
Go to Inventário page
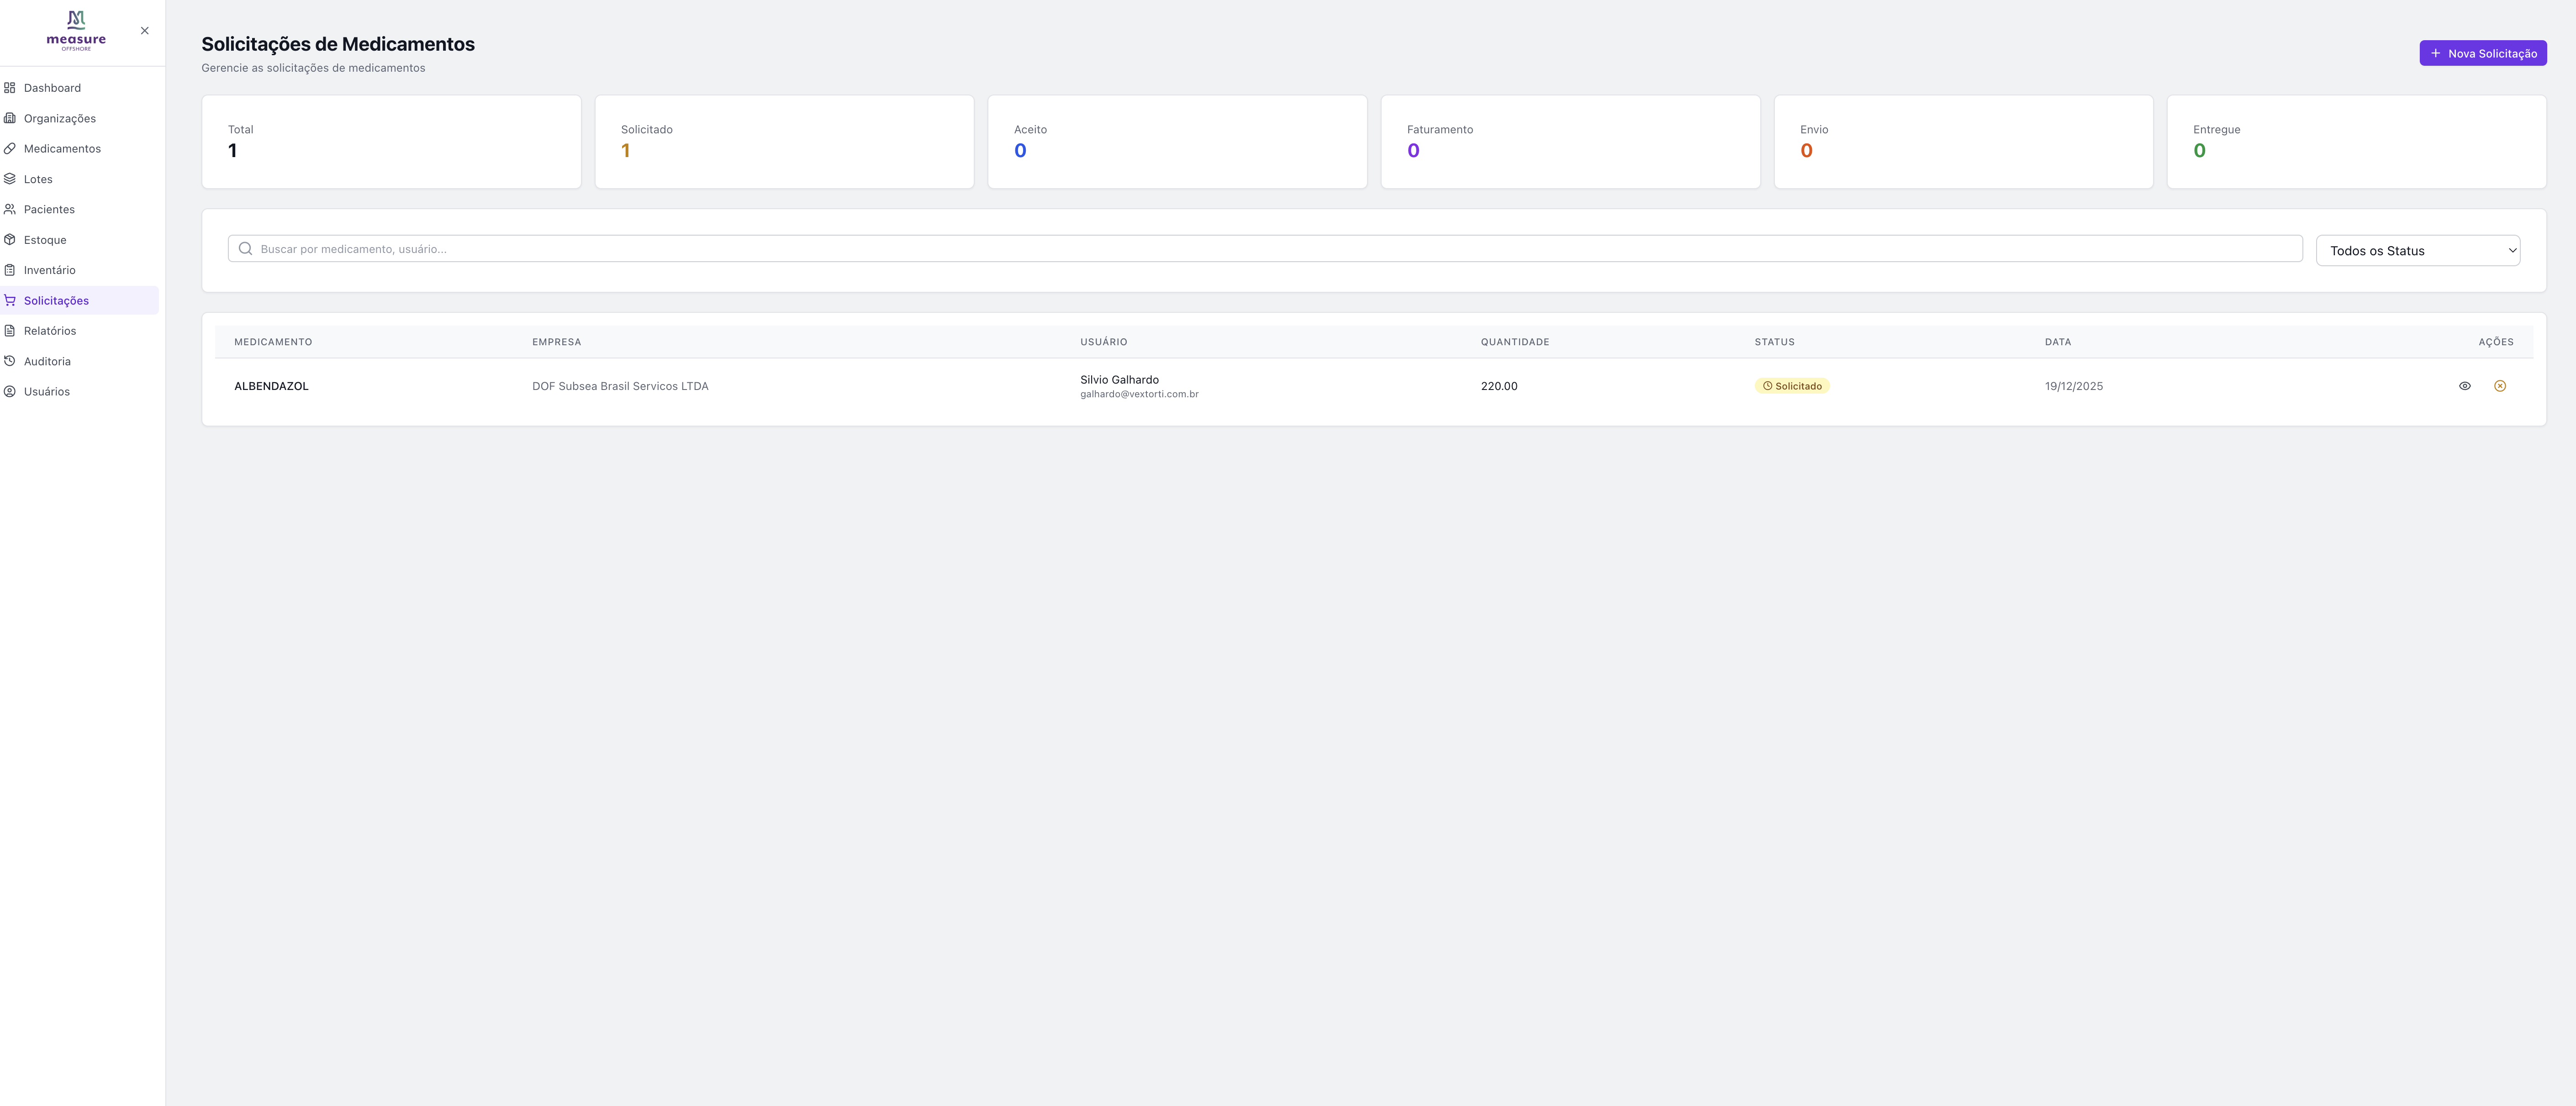point(49,270)
